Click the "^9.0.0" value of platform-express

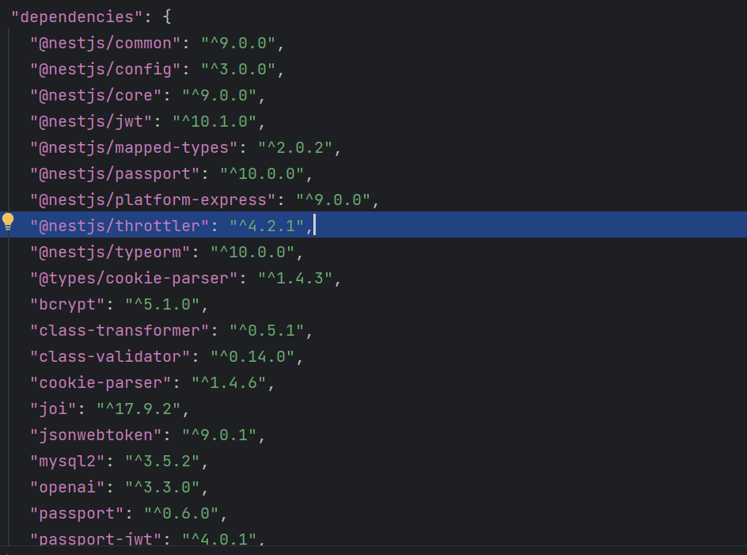pyautogui.click(x=333, y=200)
